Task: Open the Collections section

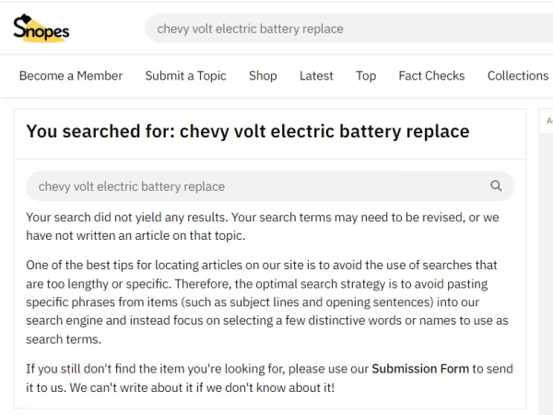Action: point(518,76)
